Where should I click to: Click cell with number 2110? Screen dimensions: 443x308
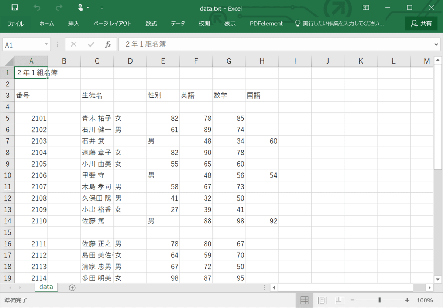point(31,221)
